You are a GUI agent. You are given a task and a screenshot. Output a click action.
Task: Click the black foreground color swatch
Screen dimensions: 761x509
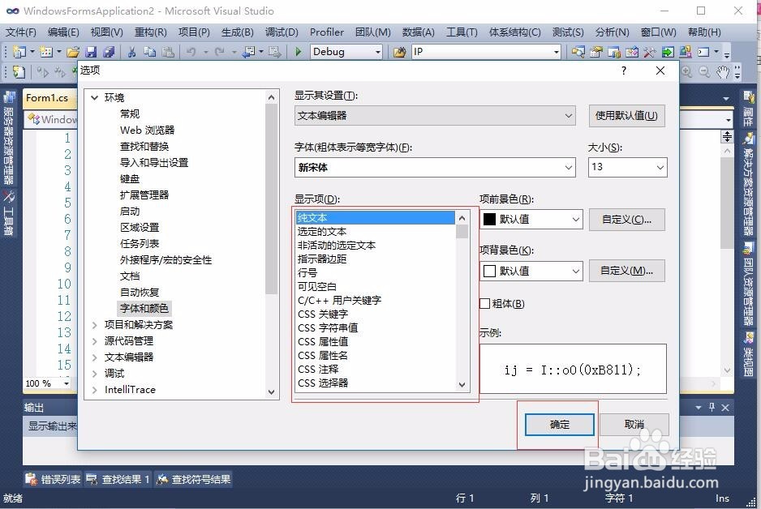click(x=490, y=219)
